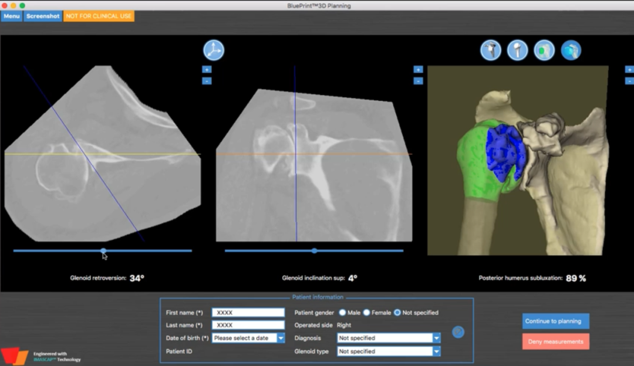Select the blue humeral head view icon

click(571, 50)
